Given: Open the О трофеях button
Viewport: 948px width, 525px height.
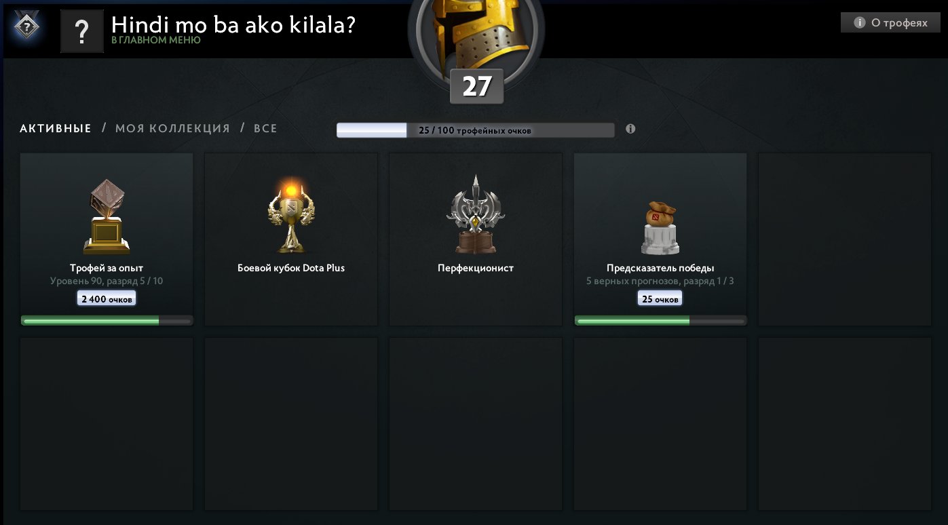Looking at the screenshot, I should (891, 23).
